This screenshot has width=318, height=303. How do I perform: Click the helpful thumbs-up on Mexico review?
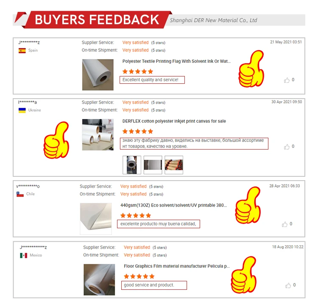(x=288, y=285)
